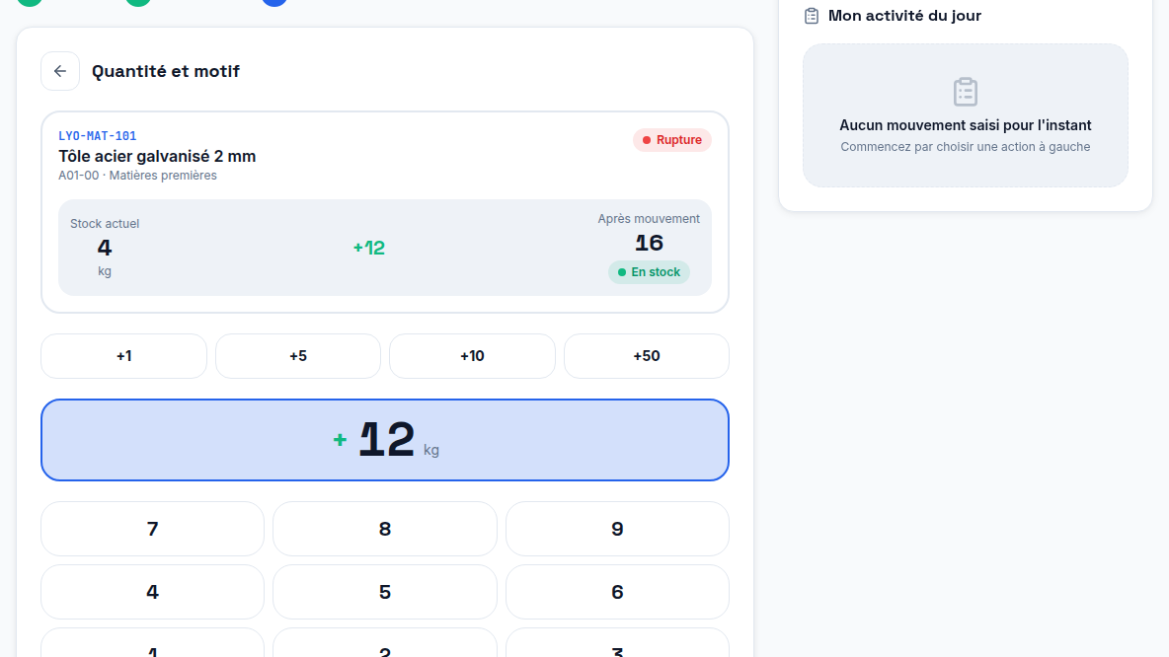
Task: Click the Tôle acier galvanisé 2 mm title
Action: [157, 157]
